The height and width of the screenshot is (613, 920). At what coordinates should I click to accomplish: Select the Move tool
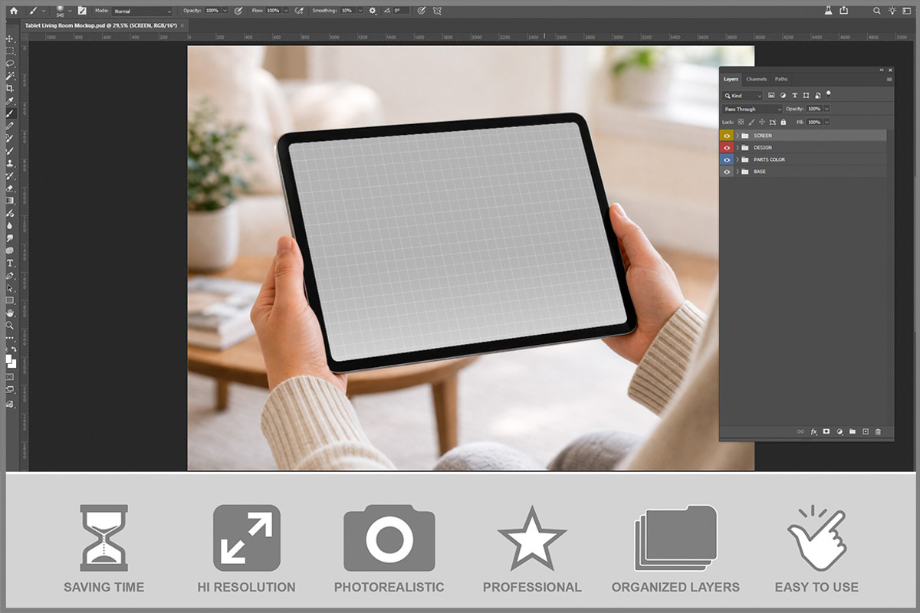pyautogui.click(x=10, y=38)
